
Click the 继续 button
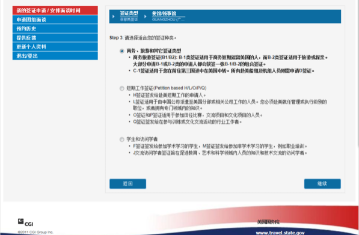coord(322,184)
